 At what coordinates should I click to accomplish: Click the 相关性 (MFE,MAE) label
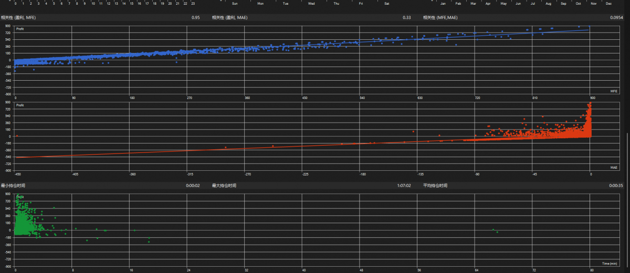pos(440,18)
